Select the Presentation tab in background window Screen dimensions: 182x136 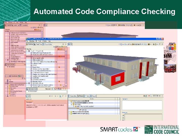(x=24, y=25)
